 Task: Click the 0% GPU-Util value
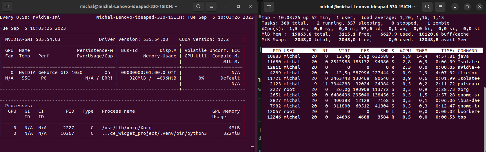point(201,78)
